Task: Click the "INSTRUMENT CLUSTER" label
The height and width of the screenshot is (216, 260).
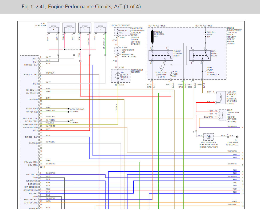Action: (137, 71)
